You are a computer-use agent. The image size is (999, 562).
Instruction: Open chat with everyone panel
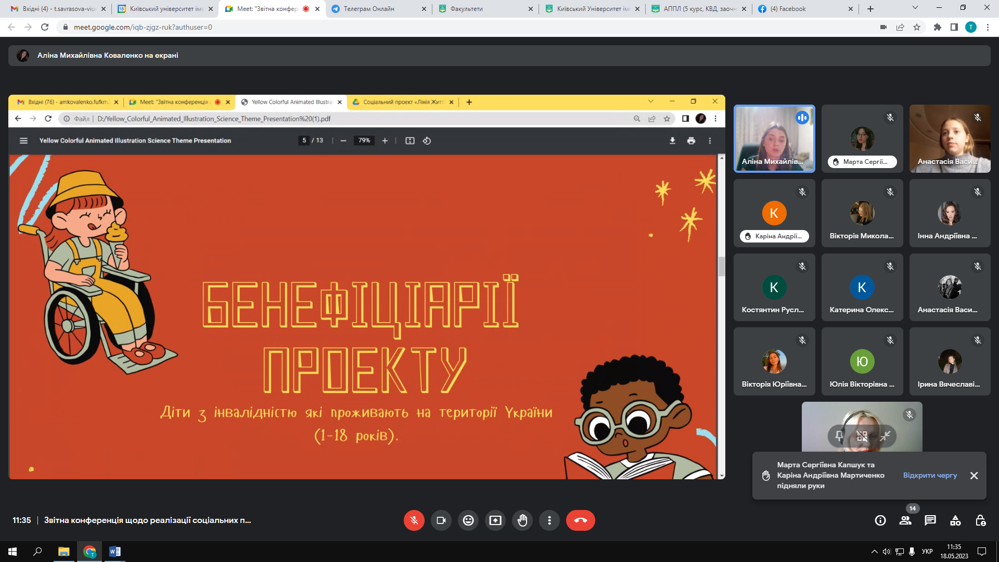930,520
